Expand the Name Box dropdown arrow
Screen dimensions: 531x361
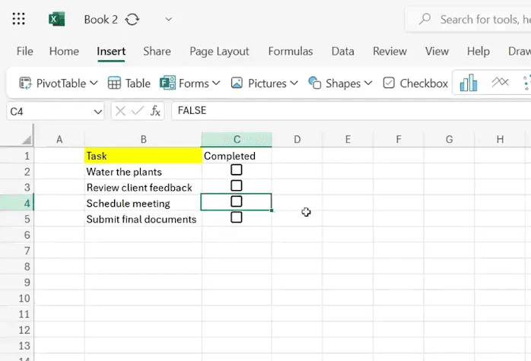[x=98, y=112]
